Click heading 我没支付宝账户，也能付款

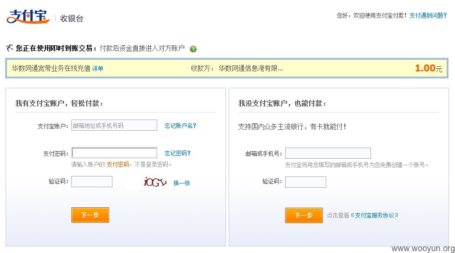[x=282, y=103]
